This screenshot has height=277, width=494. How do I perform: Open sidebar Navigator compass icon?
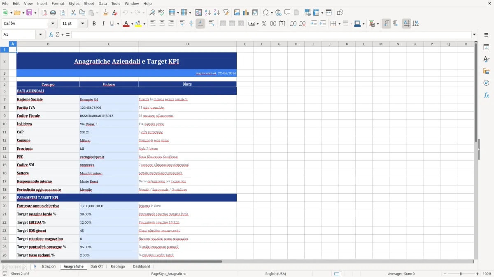(x=486, y=83)
